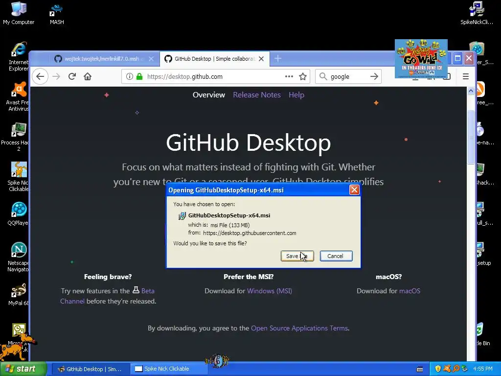Click the page vertical scrollbar thumb

[471, 137]
